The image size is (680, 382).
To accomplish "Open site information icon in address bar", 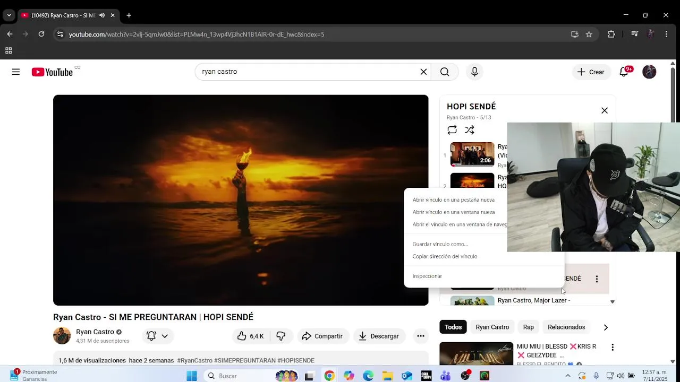I will pyautogui.click(x=60, y=34).
